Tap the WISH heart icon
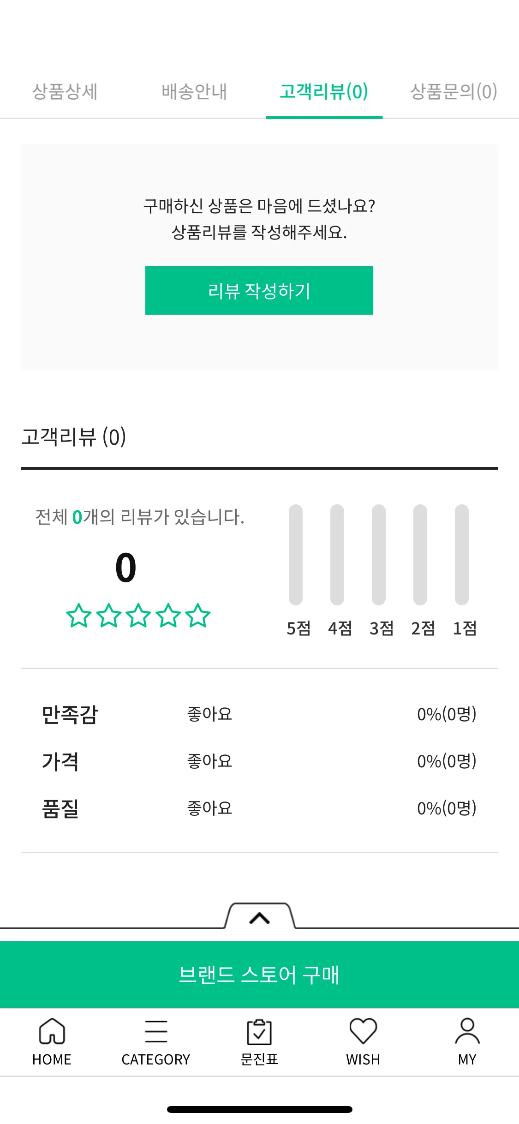The height and width of the screenshot is (1124, 519). 363,1031
